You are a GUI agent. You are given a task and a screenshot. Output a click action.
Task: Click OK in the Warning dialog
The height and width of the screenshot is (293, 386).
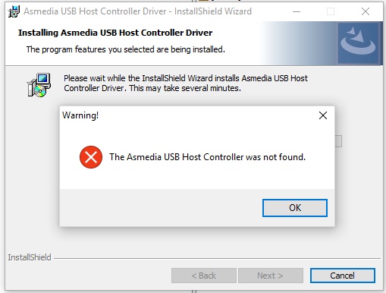click(x=295, y=208)
